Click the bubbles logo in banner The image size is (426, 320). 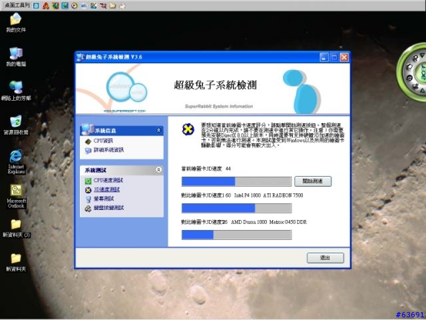coord(126,87)
